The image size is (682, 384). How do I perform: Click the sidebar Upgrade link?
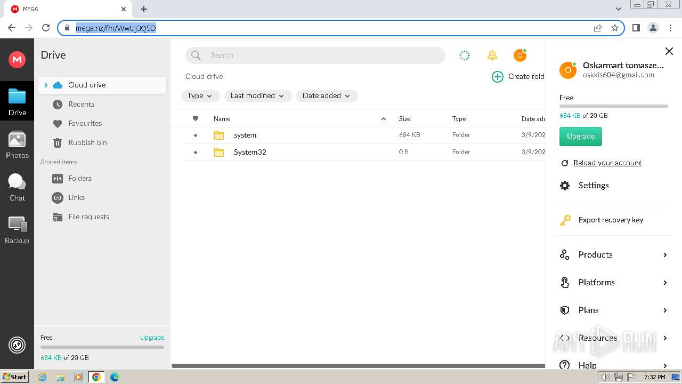point(152,338)
